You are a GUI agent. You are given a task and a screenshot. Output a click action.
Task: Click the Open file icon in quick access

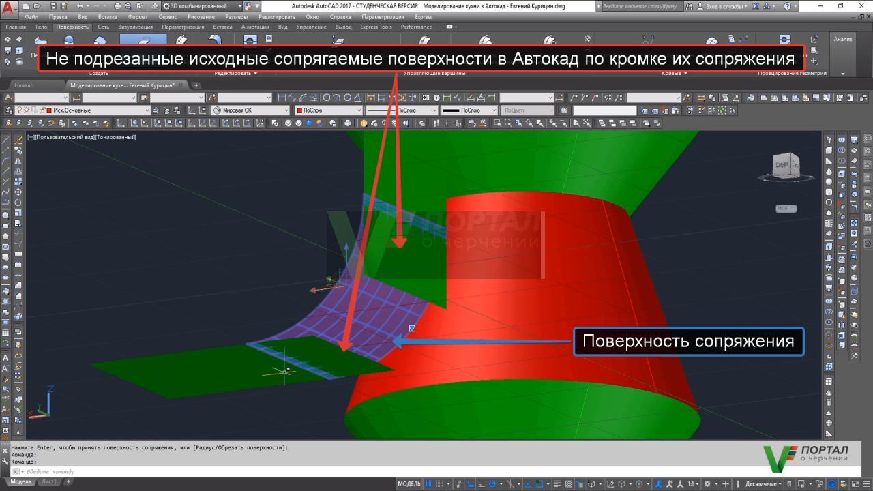click(37, 6)
